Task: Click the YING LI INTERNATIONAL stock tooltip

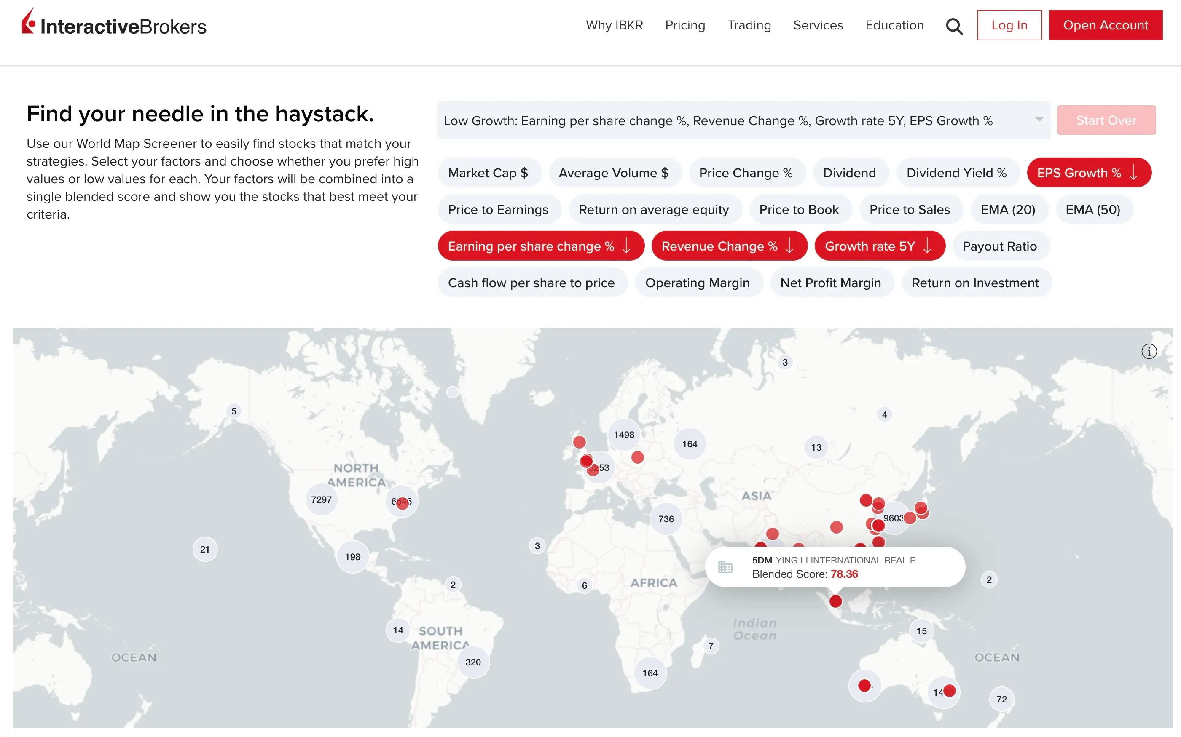Action: [835, 567]
